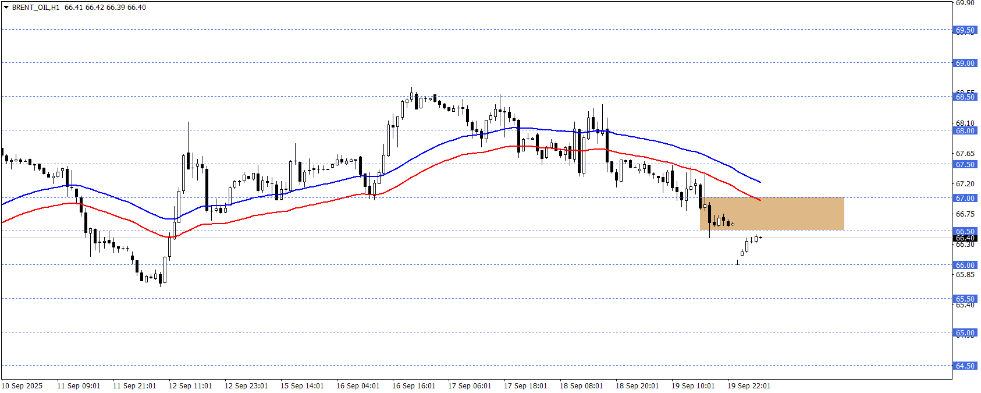Click the 11 Sep 21:01 time label
Image resolution: width=981 pixels, height=393 pixels.
[134, 385]
